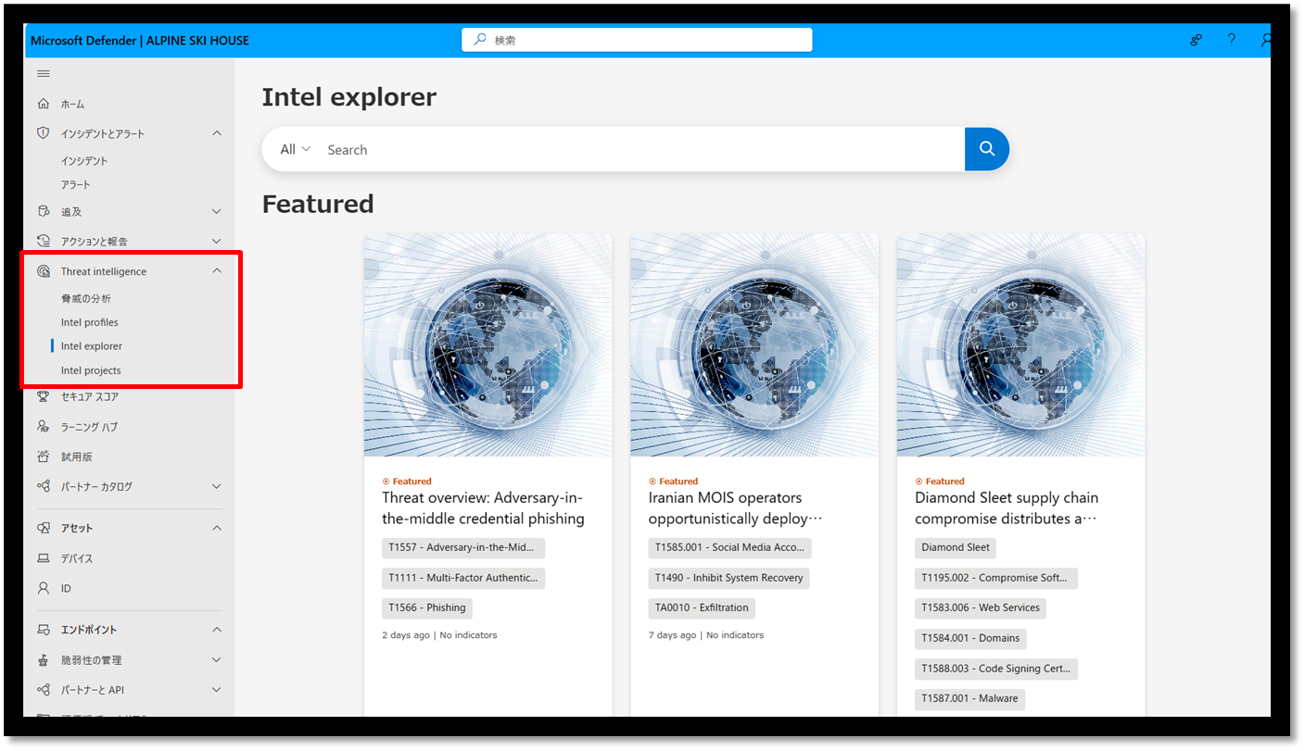
Task: Open Threat analytics (脅威の分析) item
Action: coord(86,299)
